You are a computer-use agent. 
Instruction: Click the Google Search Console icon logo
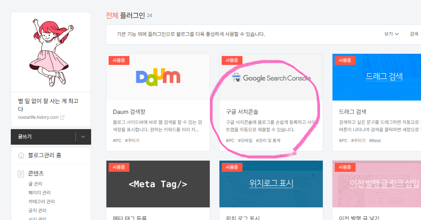[x=236, y=78]
